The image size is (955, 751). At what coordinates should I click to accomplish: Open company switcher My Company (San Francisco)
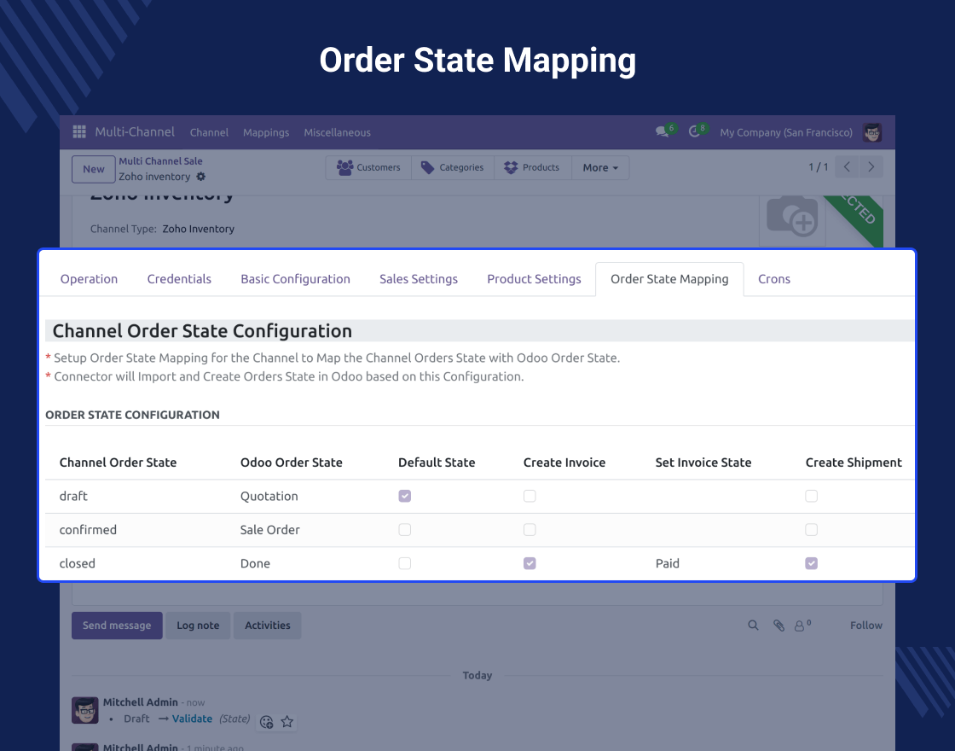click(x=786, y=132)
